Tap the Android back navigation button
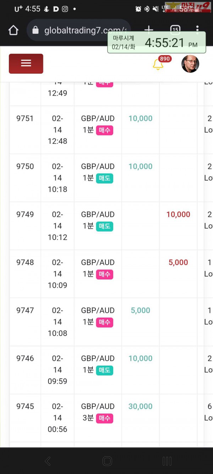 click(x=48, y=461)
